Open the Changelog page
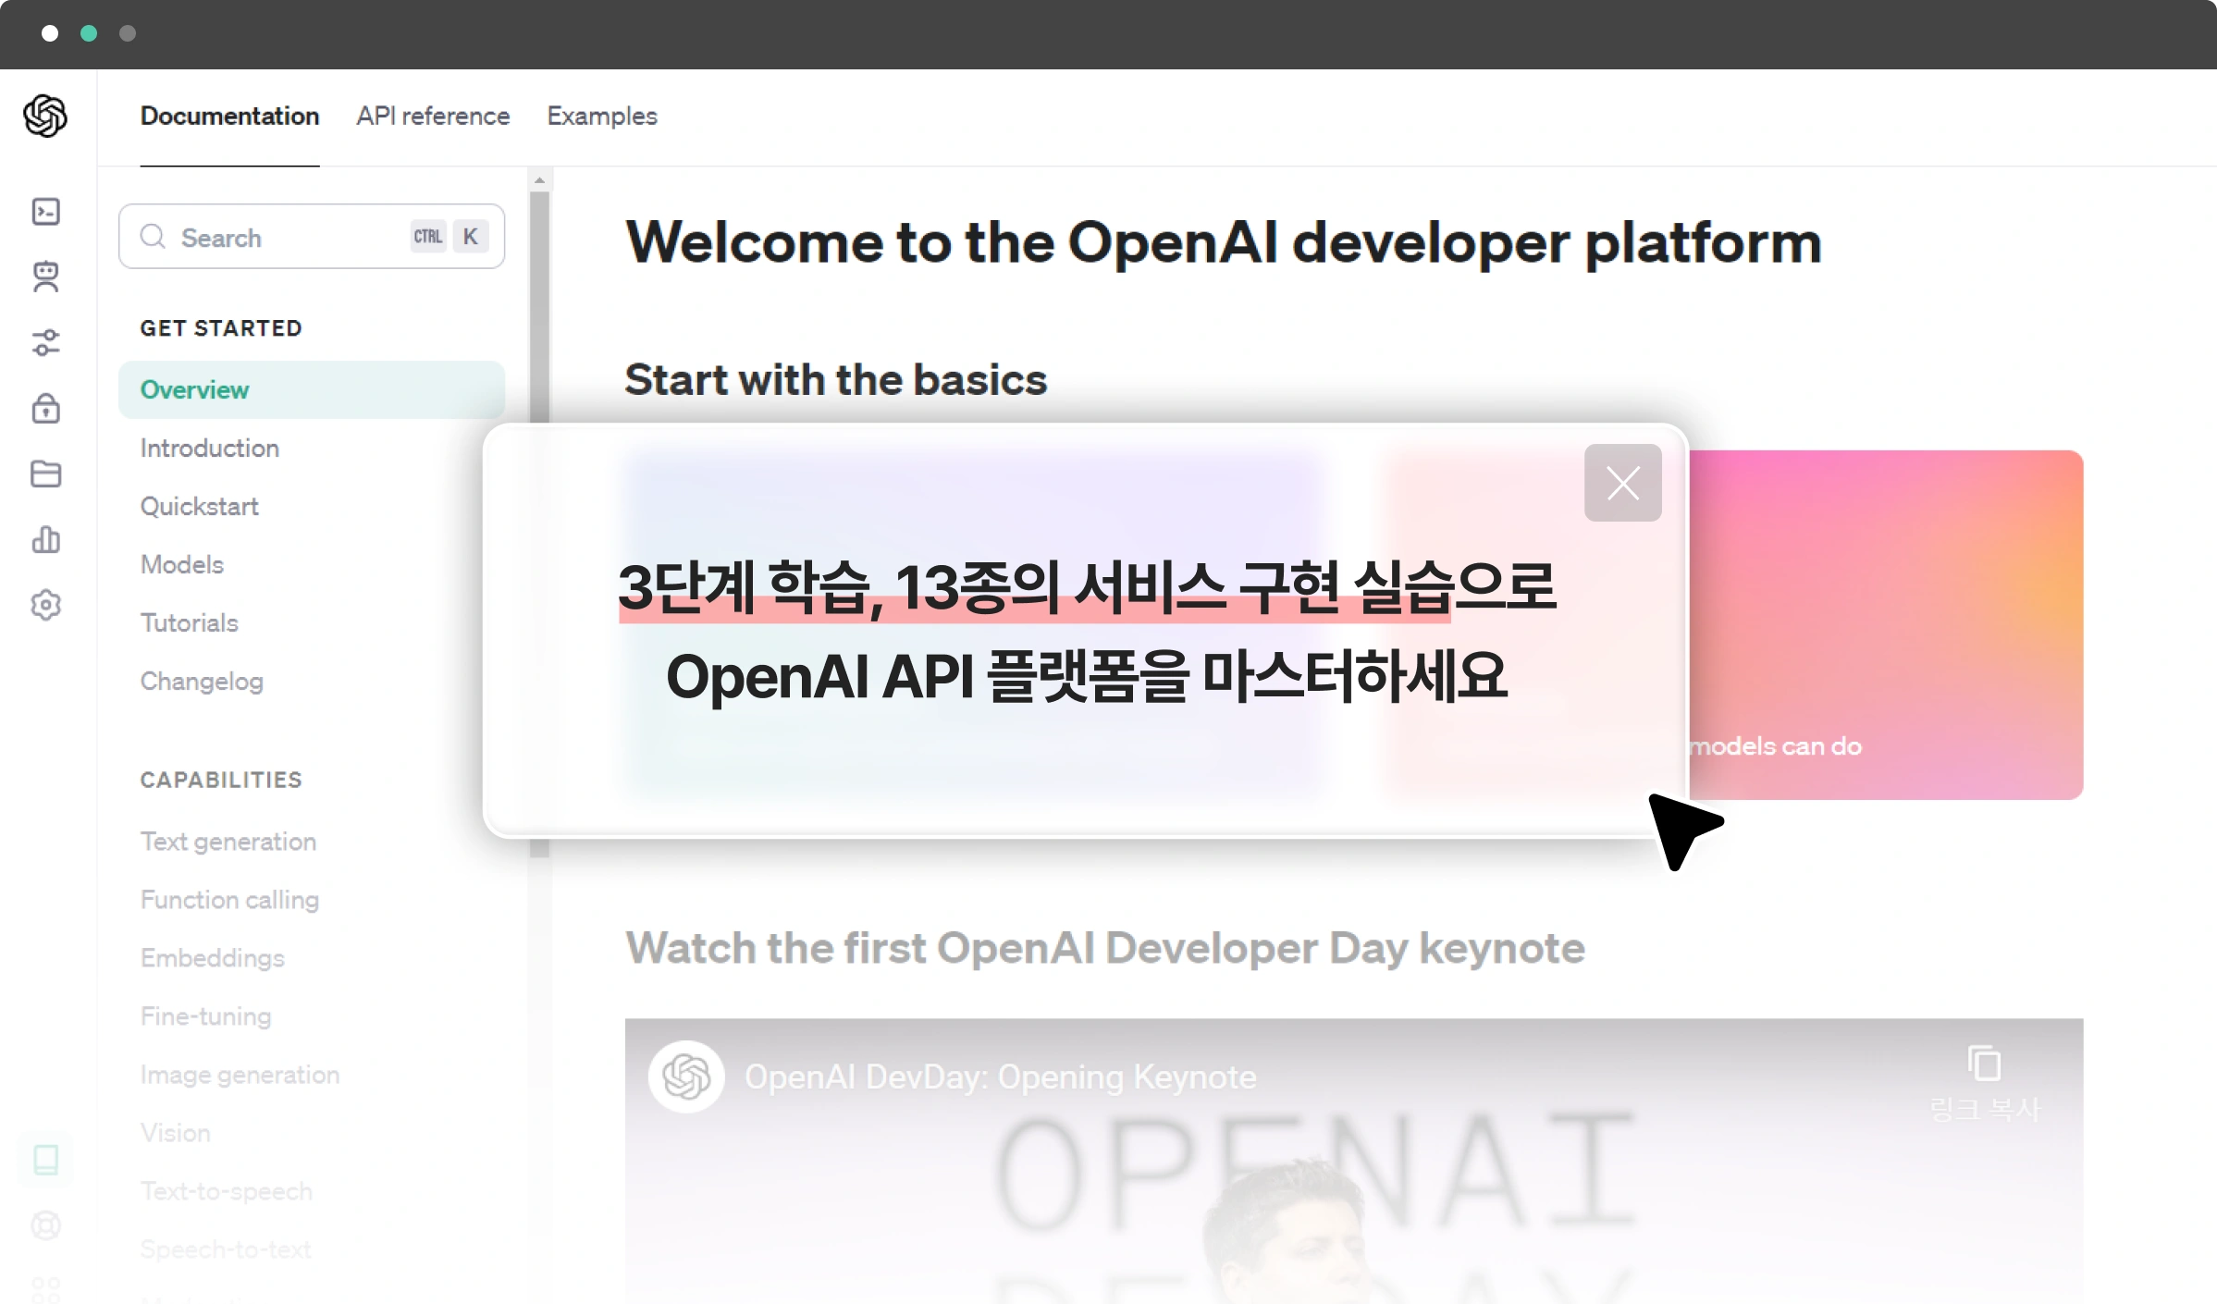Screen dimensions: 2217x1304 [x=203, y=681]
